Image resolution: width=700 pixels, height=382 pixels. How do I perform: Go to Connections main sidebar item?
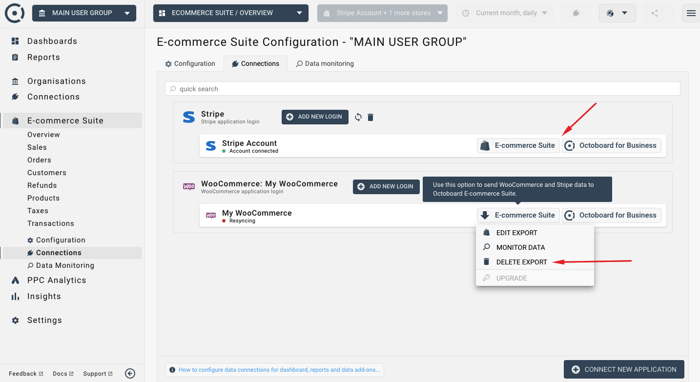(53, 97)
